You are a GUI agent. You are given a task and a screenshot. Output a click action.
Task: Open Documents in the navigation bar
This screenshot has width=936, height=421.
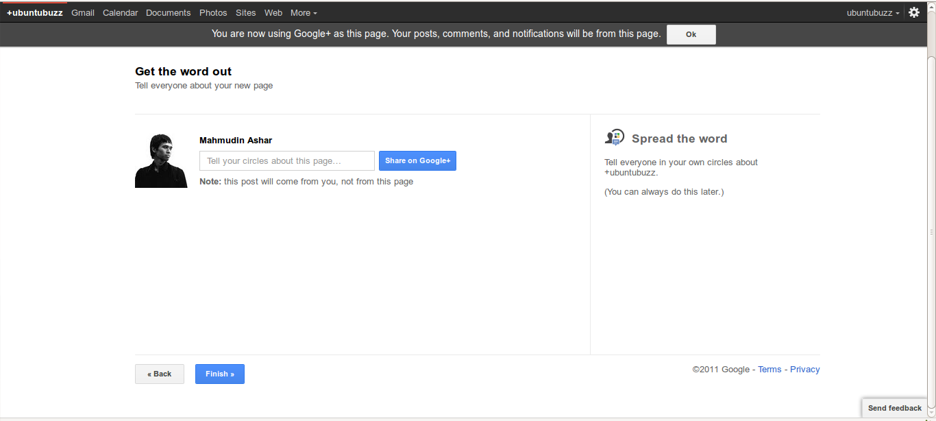point(168,13)
